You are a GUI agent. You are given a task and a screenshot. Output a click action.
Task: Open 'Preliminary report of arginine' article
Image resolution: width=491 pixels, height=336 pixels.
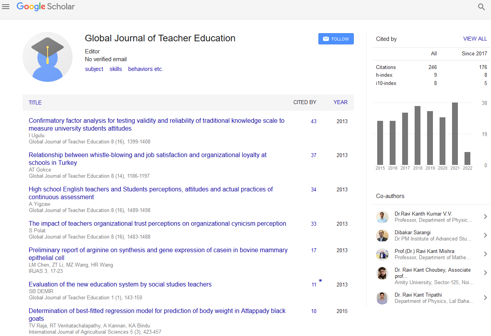pyautogui.click(x=158, y=254)
